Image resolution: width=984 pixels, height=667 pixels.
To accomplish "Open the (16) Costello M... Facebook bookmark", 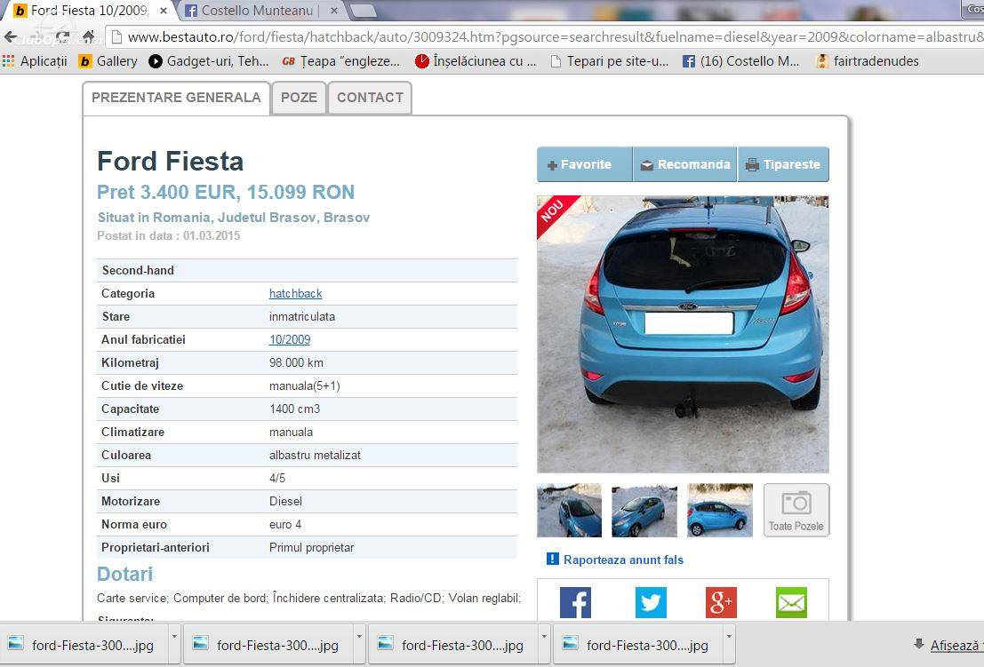I will [x=741, y=60].
